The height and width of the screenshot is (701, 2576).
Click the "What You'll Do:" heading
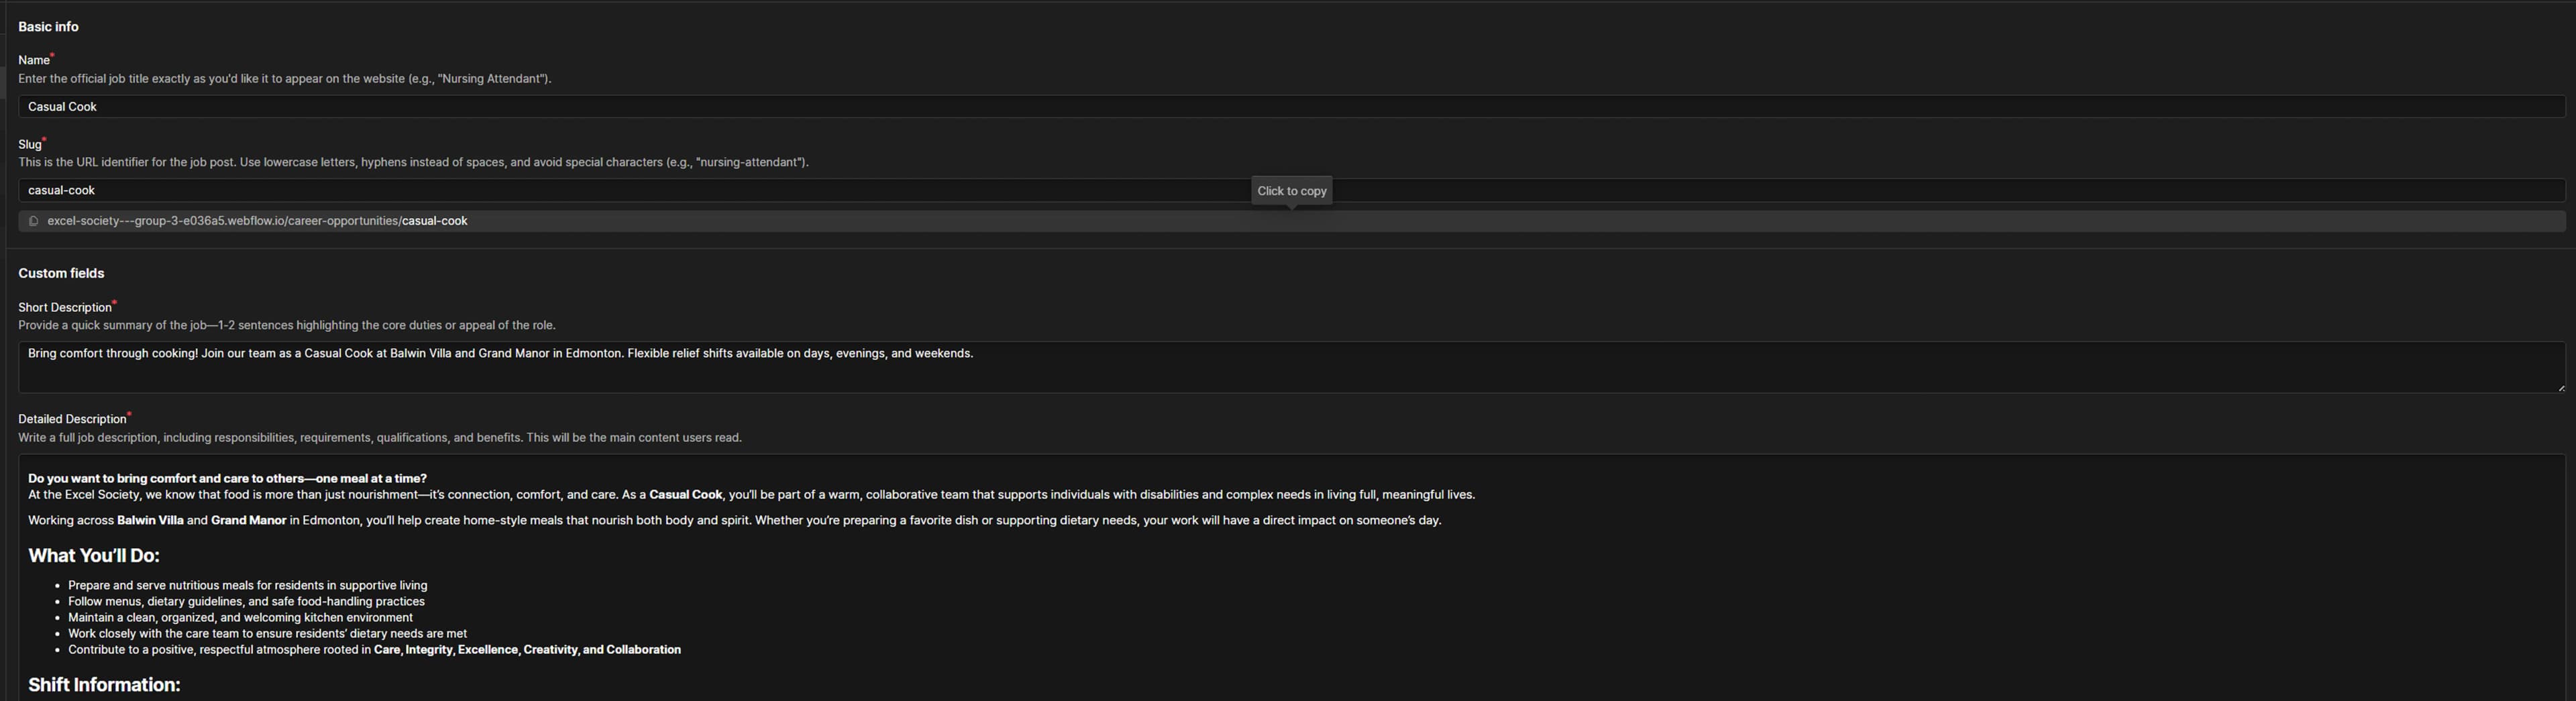point(94,556)
